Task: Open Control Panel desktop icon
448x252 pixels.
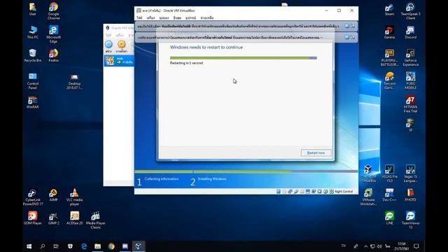Action: pyautogui.click(x=33, y=80)
